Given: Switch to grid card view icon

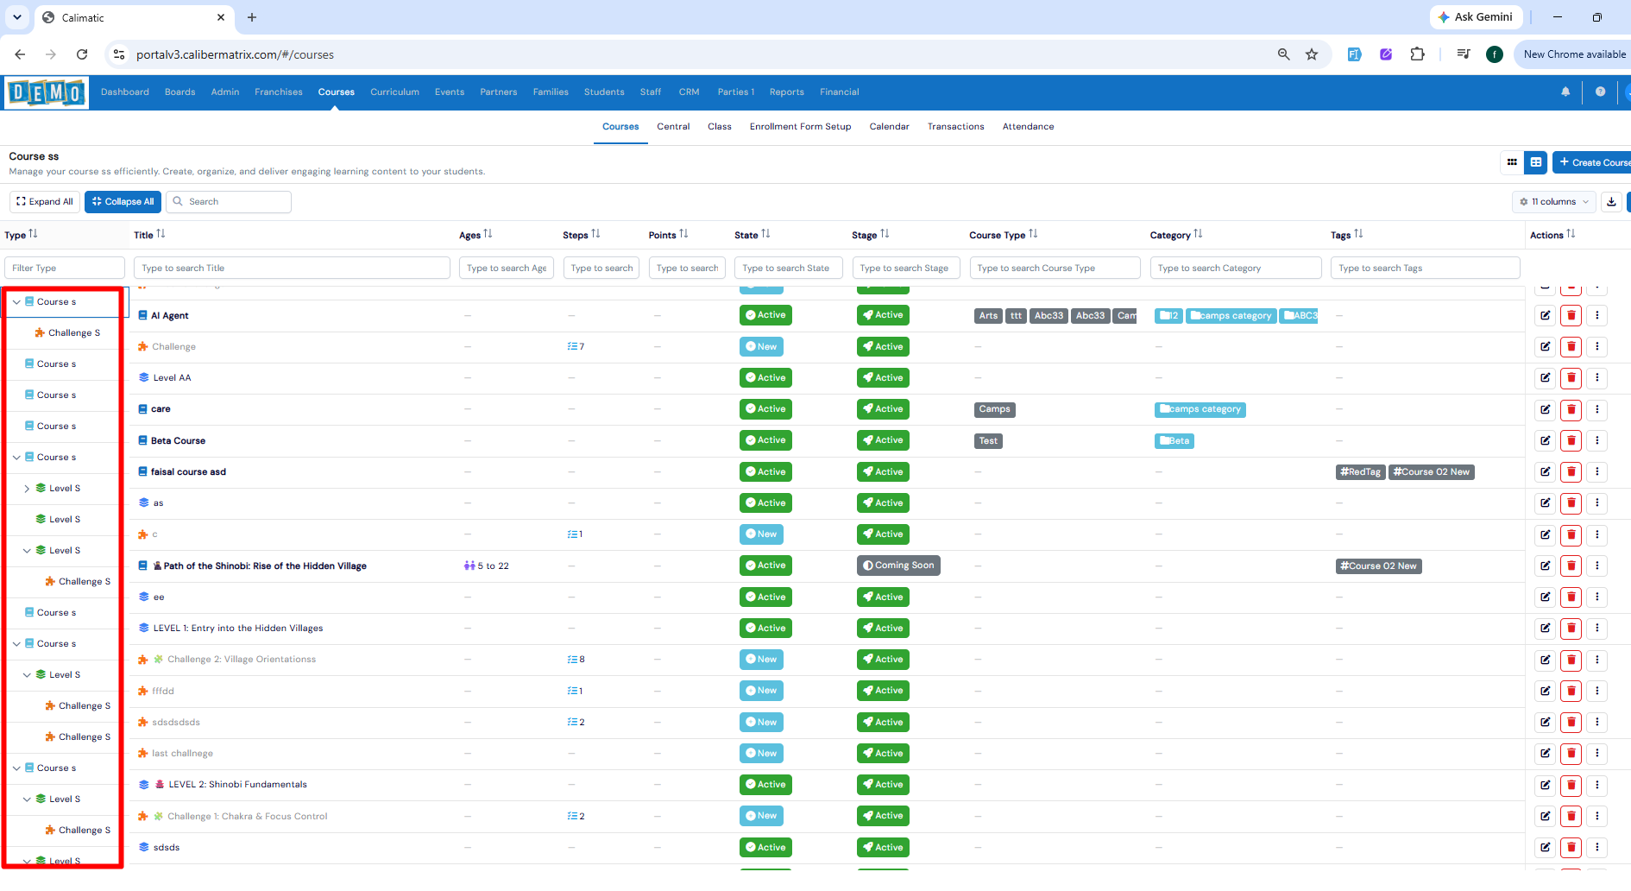Looking at the screenshot, I should 1512,162.
